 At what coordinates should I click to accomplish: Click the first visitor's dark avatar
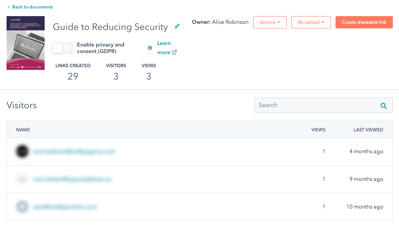22,152
